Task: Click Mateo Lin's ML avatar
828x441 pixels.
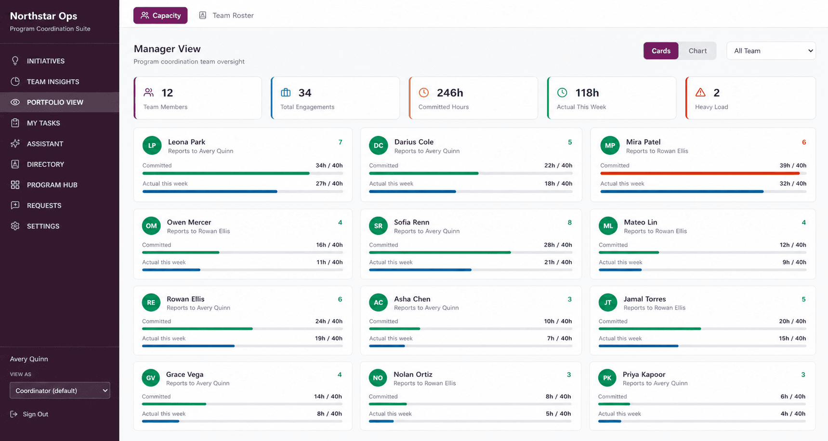Action: coord(608,226)
